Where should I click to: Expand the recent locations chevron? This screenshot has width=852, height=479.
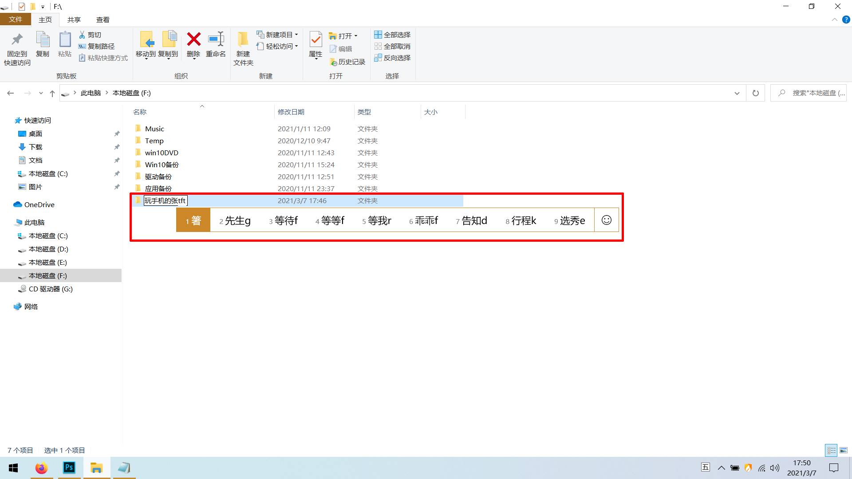click(41, 93)
